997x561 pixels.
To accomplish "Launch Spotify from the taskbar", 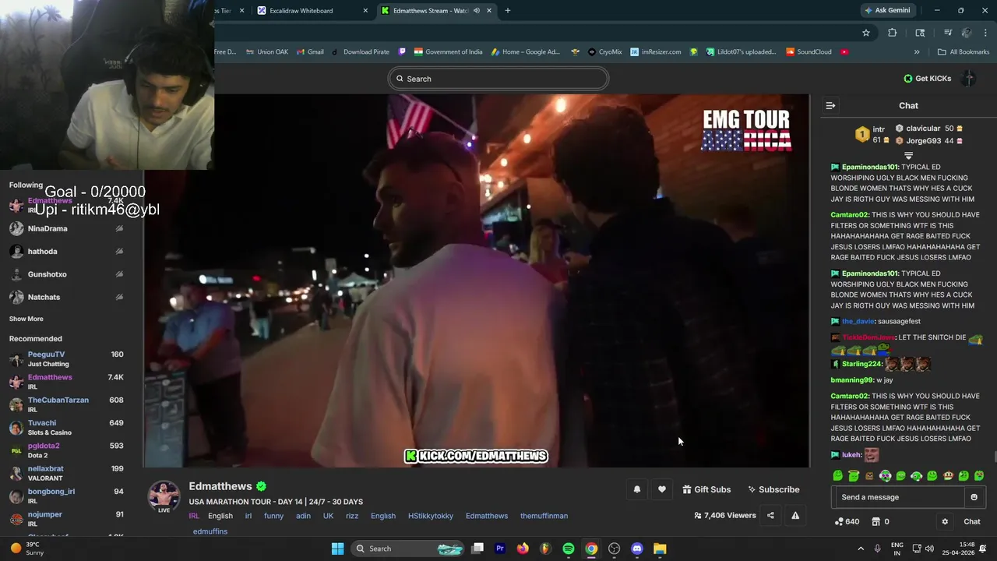I will pyautogui.click(x=569, y=549).
